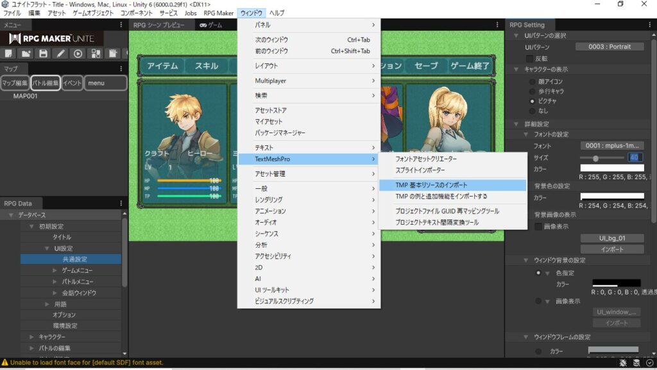Toggle the 反転 checkbox

(529, 58)
